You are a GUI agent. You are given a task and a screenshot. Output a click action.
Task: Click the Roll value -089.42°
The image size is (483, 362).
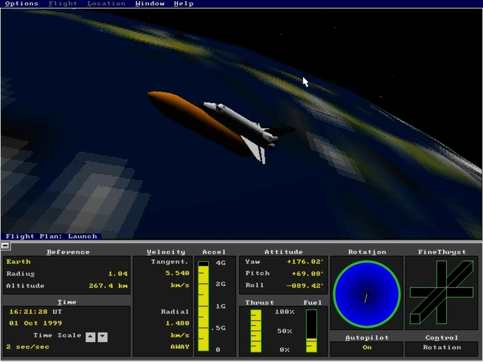coord(305,286)
